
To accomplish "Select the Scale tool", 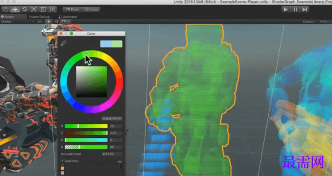I will (x=34, y=10).
